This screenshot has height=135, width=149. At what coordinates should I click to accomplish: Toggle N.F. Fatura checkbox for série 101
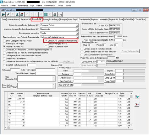90,111
